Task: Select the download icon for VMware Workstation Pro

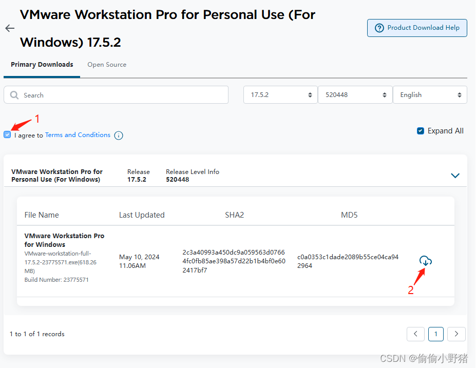Action: (x=425, y=261)
